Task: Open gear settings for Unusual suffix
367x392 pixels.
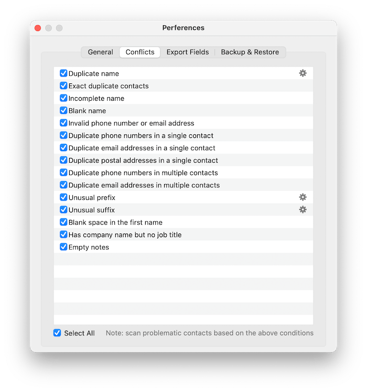Action: point(303,209)
